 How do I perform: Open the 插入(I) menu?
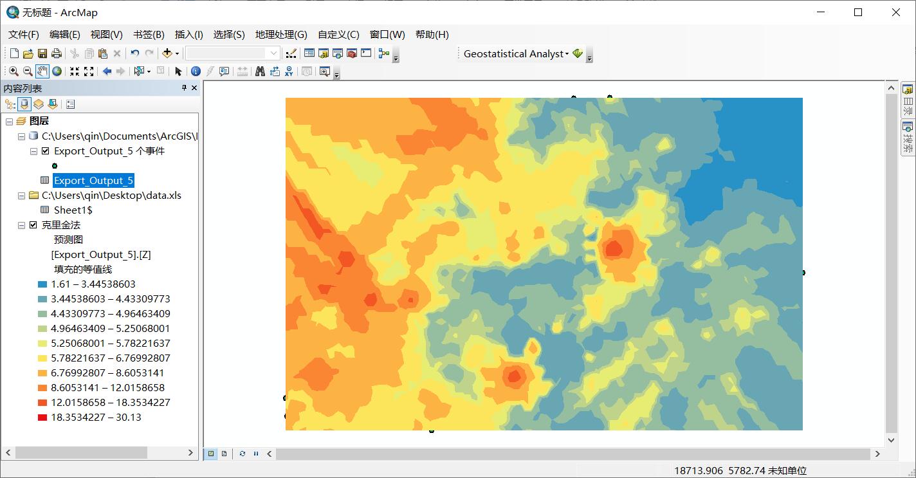click(x=188, y=35)
